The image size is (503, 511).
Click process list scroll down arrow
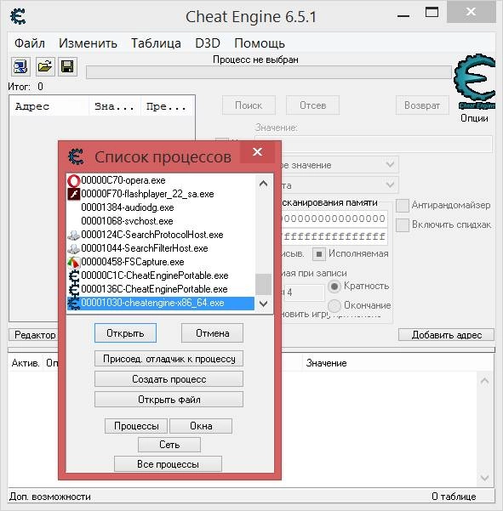tap(263, 304)
